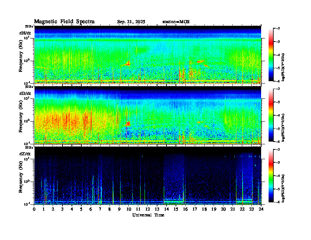
Task: Click time axis tick label "15"
Action: [176, 209]
